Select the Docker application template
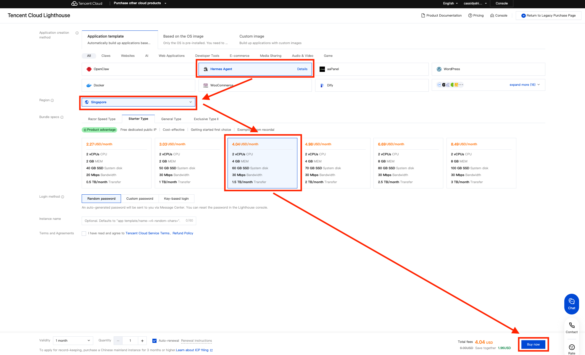The image size is (585, 355). pyautogui.click(x=138, y=85)
